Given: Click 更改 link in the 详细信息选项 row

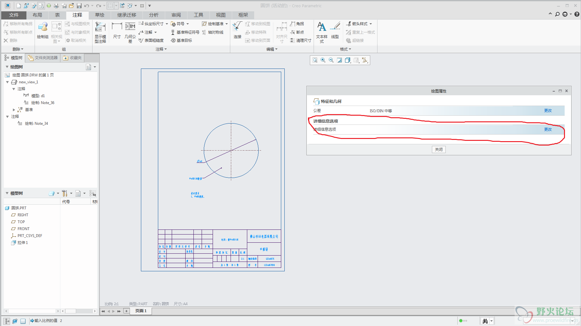Looking at the screenshot, I should pos(548,130).
